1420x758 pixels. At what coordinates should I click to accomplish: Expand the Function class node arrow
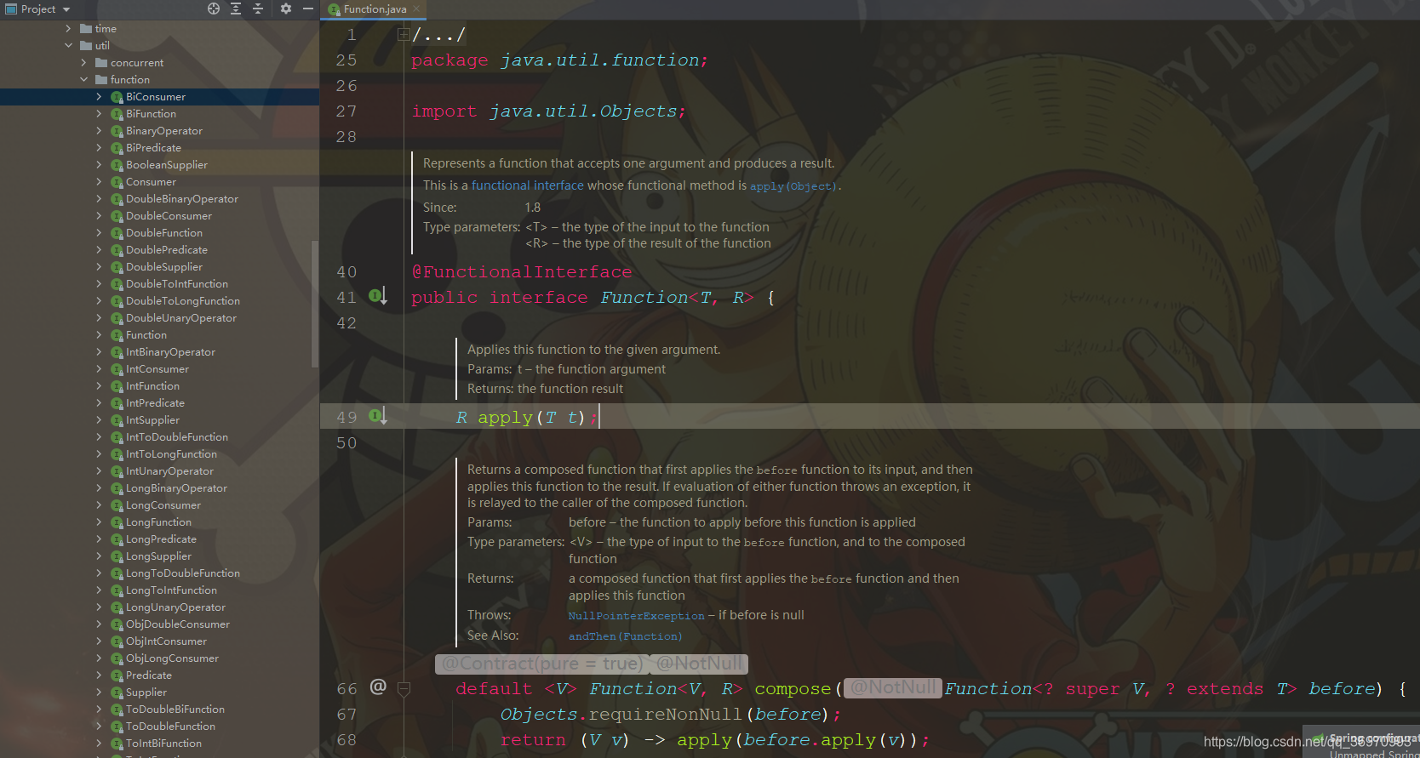(99, 335)
